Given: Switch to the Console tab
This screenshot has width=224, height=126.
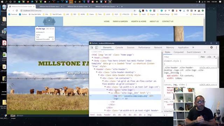Looking at the screenshot, I should [x=119, y=48].
